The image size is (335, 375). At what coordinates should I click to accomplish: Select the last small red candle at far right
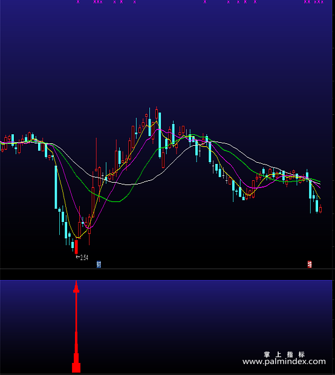coord(320,209)
